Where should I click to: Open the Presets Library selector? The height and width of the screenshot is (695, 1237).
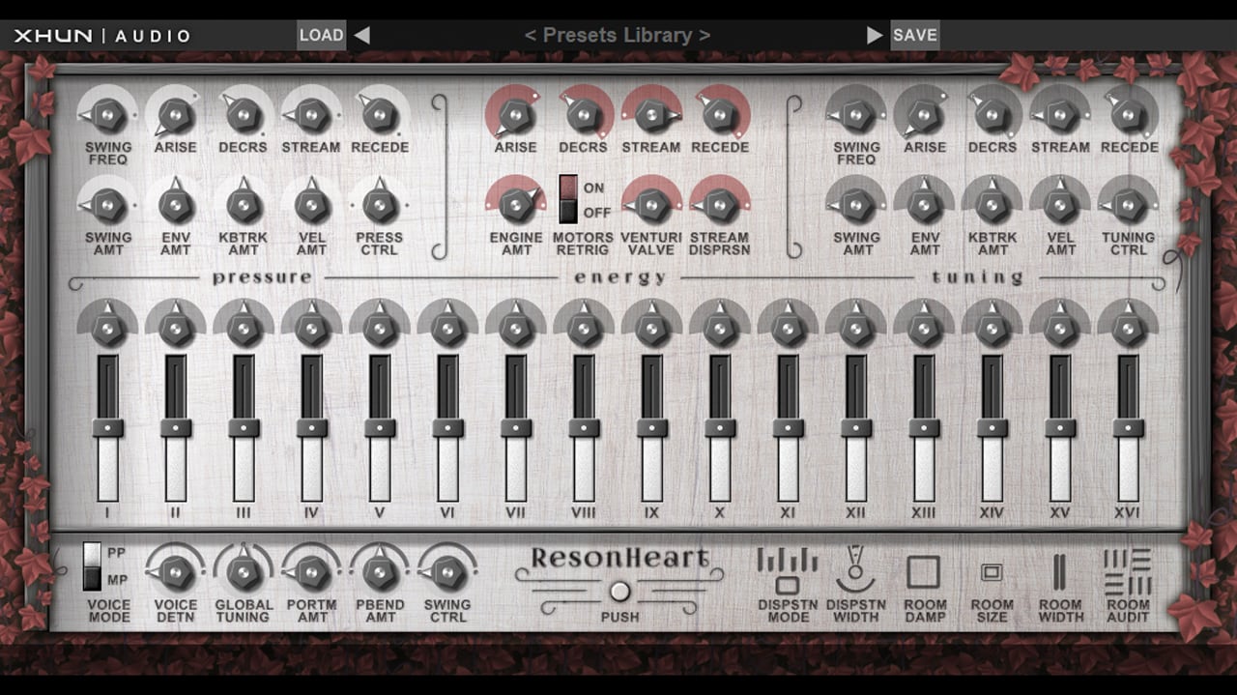click(618, 36)
